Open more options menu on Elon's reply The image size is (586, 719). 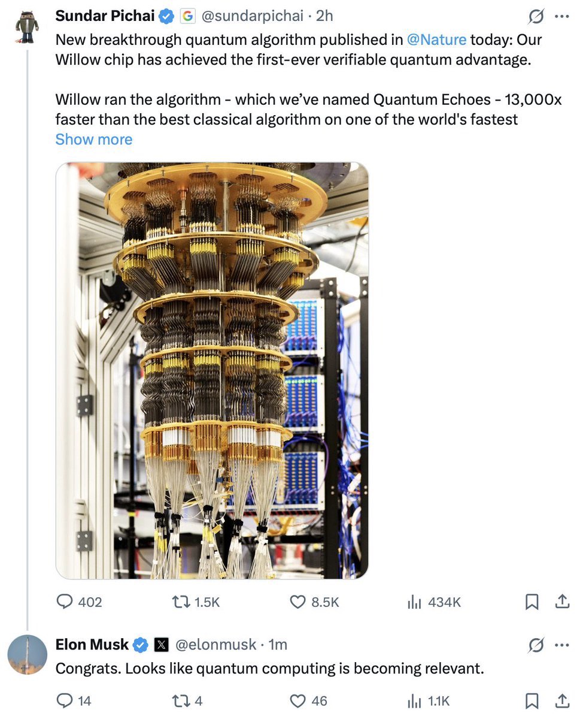(x=562, y=645)
